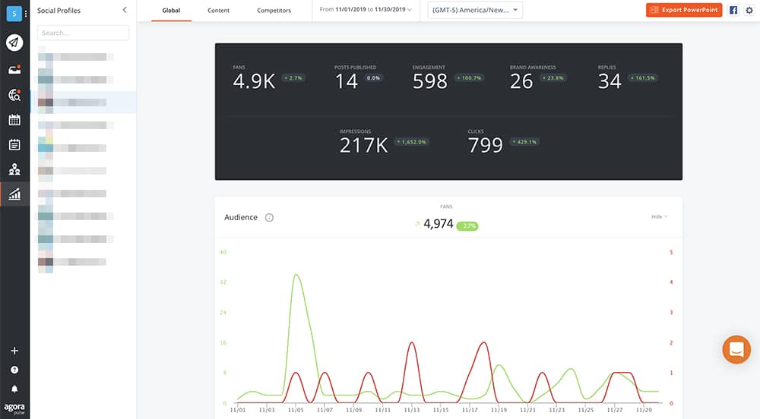This screenshot has height=419, width=760.
Task: Click the Social Profiles search field
Action: tap(83, 33)
